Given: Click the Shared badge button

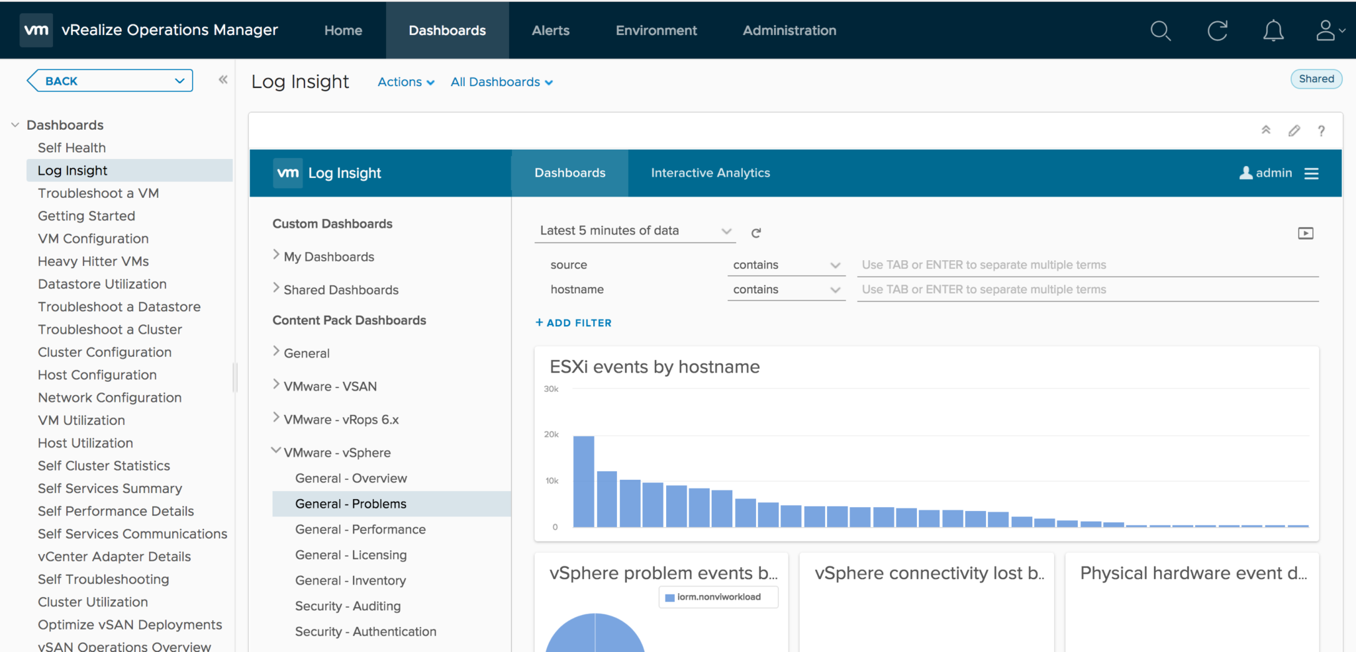Looking at the screenshot, I should point(1316,79).
